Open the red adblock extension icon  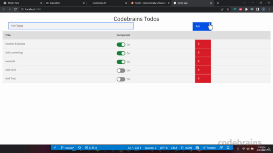pos(241,9)
